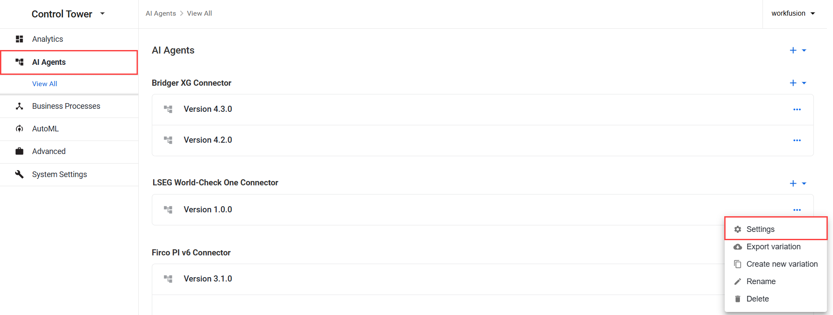Click the AutoML icon in the sidebar
This screenshot has height=315, width=833.
[x=20, y=129]
